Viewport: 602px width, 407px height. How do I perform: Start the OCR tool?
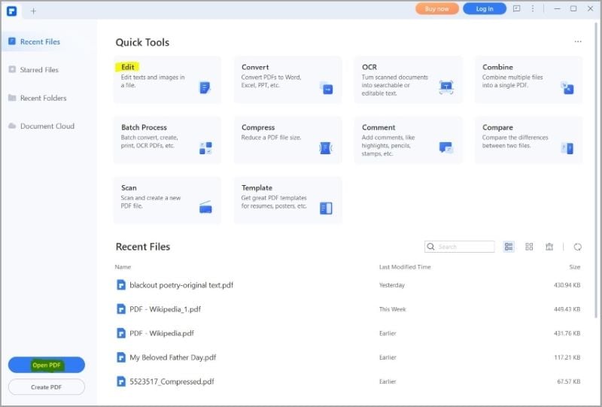(x=408, y=79)
